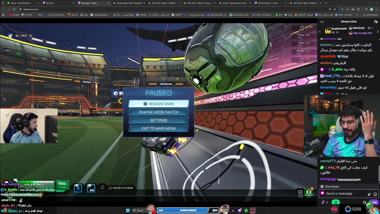
Task: Open the Windows Start menu
Action: pyautogui.click(x=128, y=210)
